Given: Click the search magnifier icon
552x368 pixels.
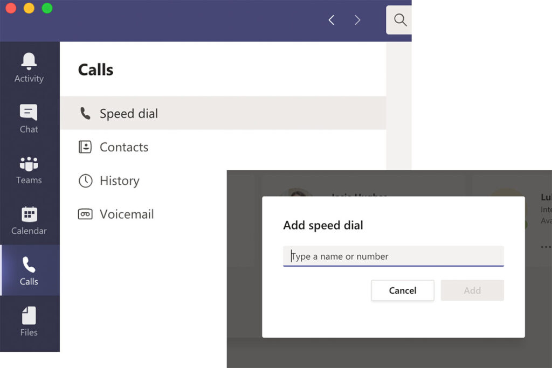Looking at the screenshot, I should (x=399, y=20).
